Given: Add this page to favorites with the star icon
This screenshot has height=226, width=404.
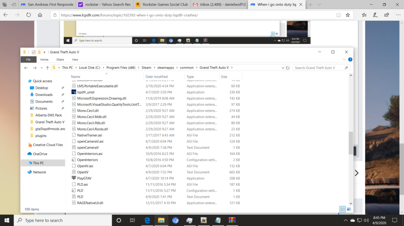Looking at the screenshot, I should pos(347,15).
